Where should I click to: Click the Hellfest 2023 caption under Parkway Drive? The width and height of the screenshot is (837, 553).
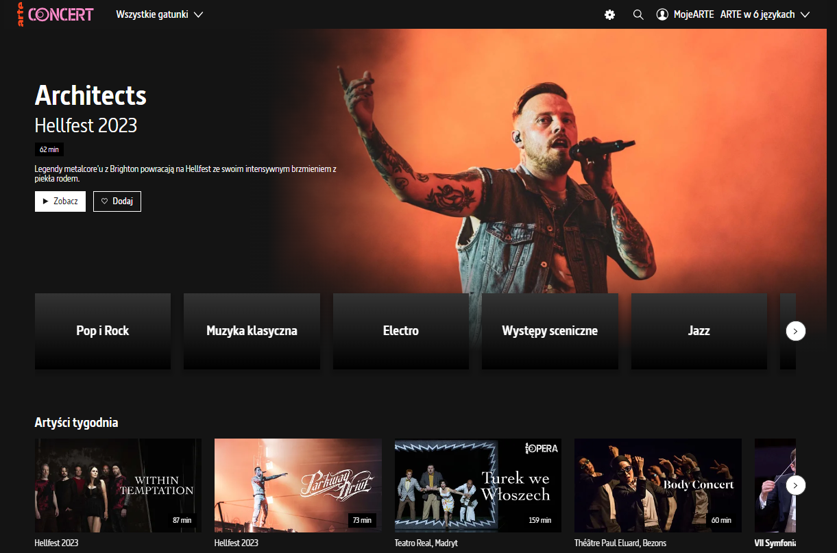[x=236, y=543]
